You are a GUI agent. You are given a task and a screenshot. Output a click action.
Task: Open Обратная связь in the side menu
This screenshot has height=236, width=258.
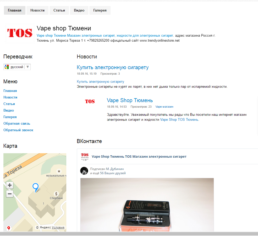[x=17, y=124]
